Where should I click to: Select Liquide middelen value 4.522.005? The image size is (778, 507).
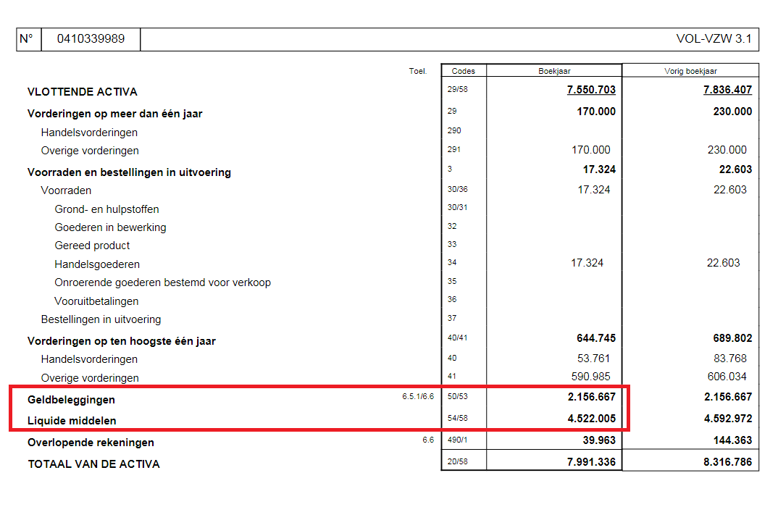point(591,419)
